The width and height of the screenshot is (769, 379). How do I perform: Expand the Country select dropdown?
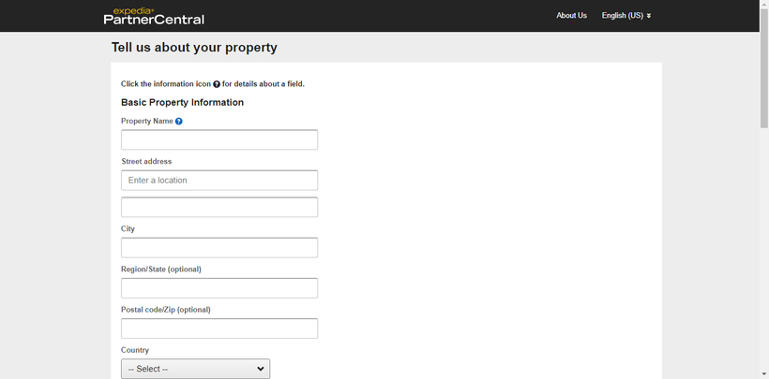pyautogui.click(x=195, y=369)
